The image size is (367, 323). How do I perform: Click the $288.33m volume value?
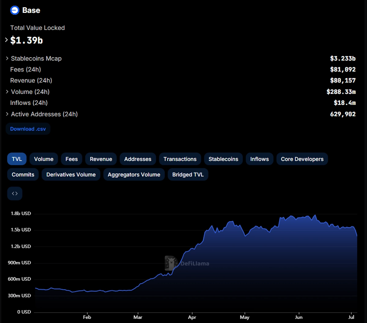click(341, 92)
